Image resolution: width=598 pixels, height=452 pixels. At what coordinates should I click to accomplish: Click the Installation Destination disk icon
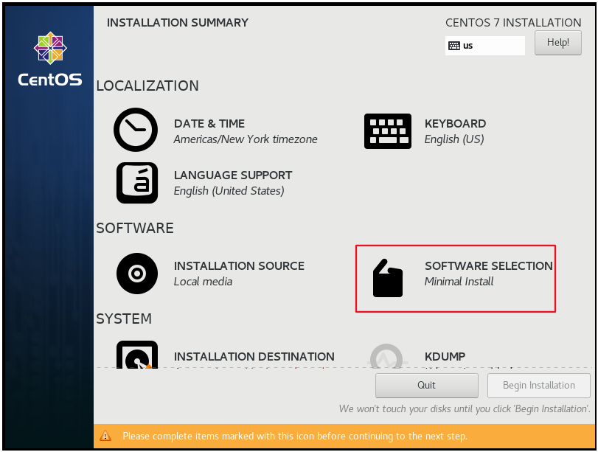(137, 355)
